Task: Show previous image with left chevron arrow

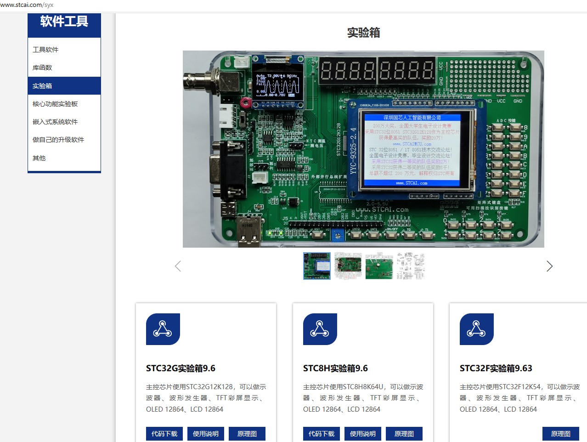Action: [x=178, y=266]
